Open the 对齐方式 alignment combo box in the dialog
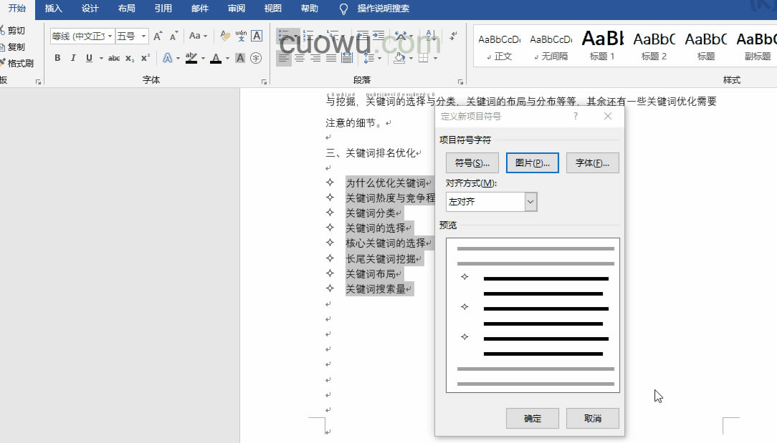777x443 pixels. [x=491, y=202]
